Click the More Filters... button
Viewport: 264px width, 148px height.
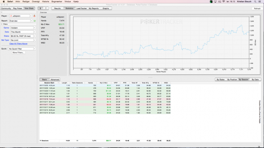point(18,53)
